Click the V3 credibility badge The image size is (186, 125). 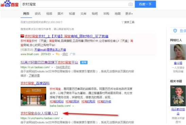click(58, 54)
